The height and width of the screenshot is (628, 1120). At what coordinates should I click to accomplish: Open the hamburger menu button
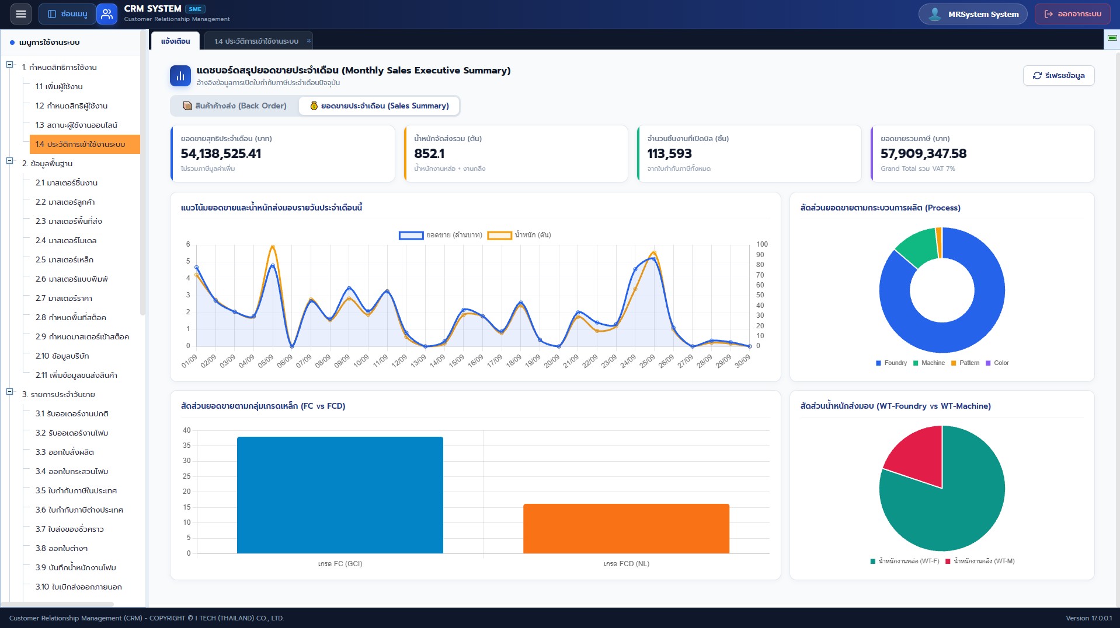[21, 14]
